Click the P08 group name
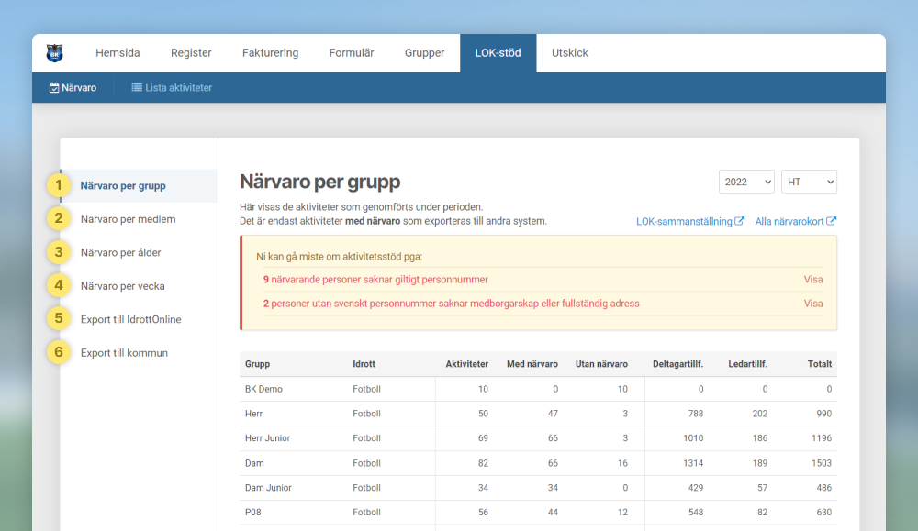This screenshot has width=918, height=531. [x=253, y=513]
